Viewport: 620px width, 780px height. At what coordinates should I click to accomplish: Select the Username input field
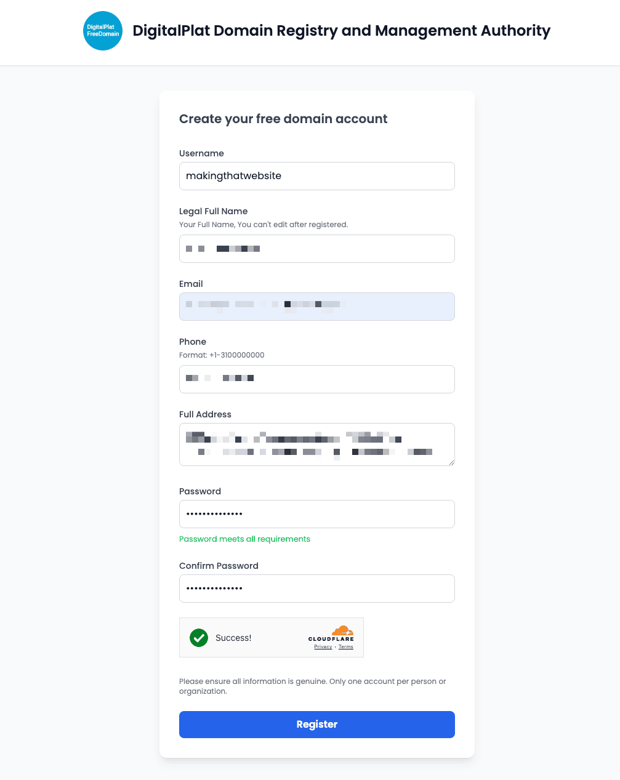pyautogui.click(x=316, y=176)
